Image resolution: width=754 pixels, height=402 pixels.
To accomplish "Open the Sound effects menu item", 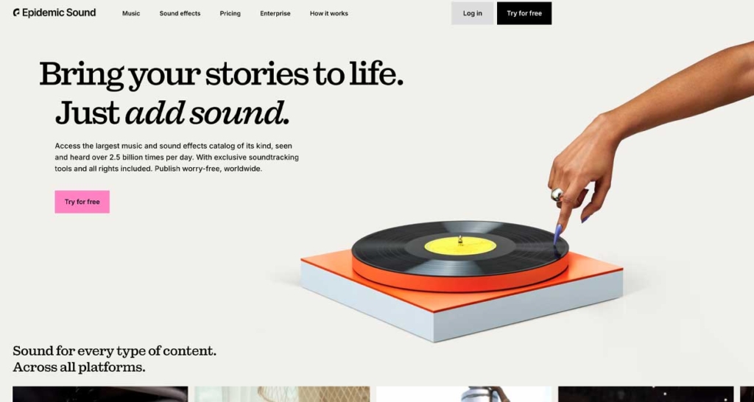I will 180,13.
